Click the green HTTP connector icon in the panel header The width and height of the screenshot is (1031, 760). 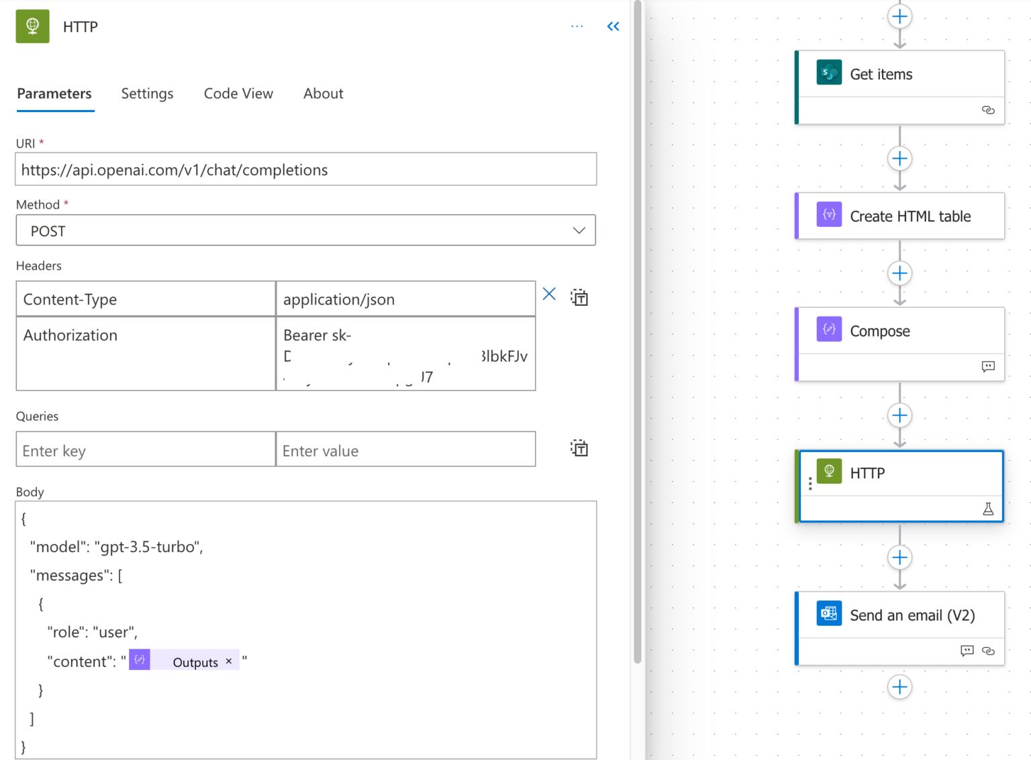32,26
